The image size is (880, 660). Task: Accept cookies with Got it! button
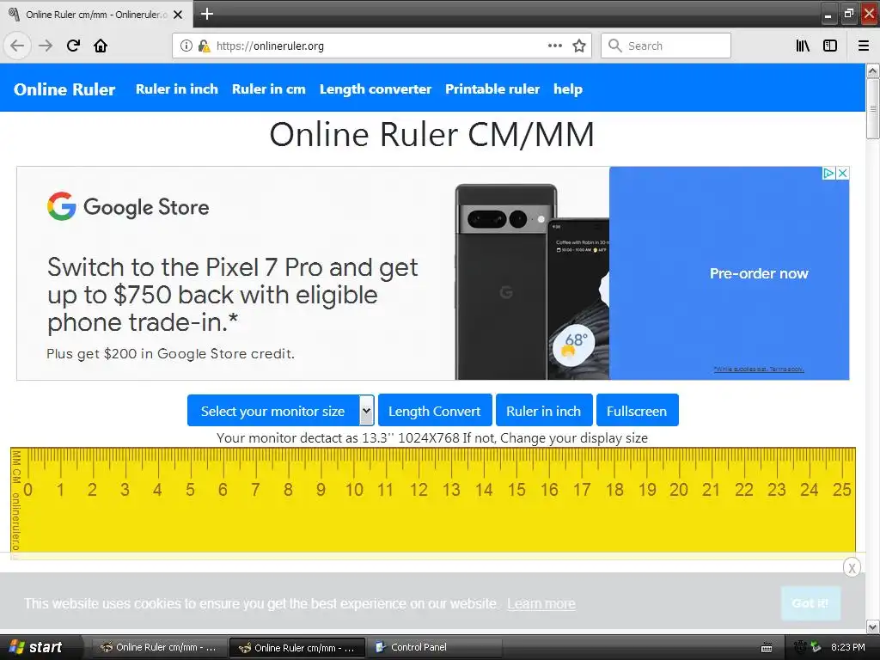(x=810, y=602)
